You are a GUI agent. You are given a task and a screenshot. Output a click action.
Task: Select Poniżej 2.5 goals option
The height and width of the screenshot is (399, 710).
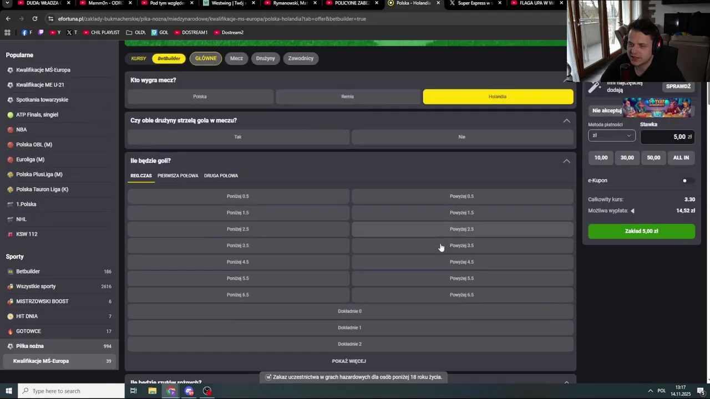pyautogui.click(x=239, y=229)
